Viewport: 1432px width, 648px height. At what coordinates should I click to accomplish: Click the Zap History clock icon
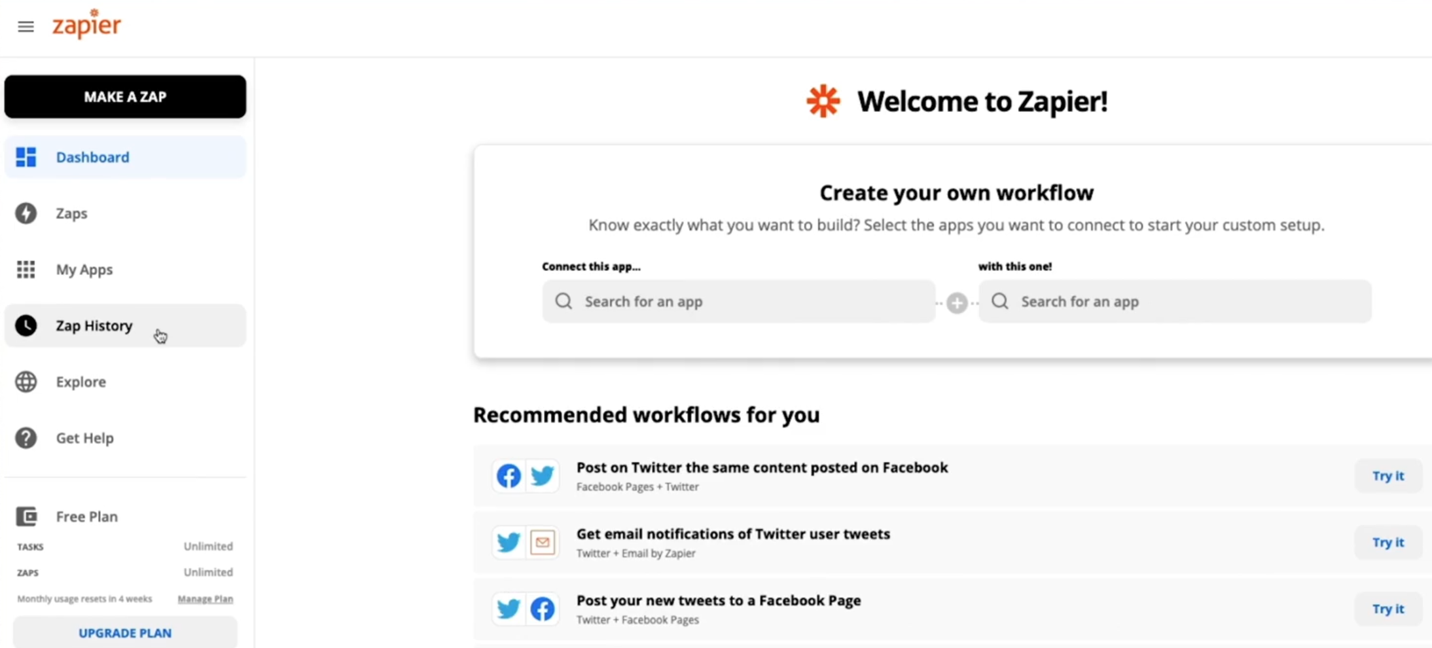(x=26, y=325)
